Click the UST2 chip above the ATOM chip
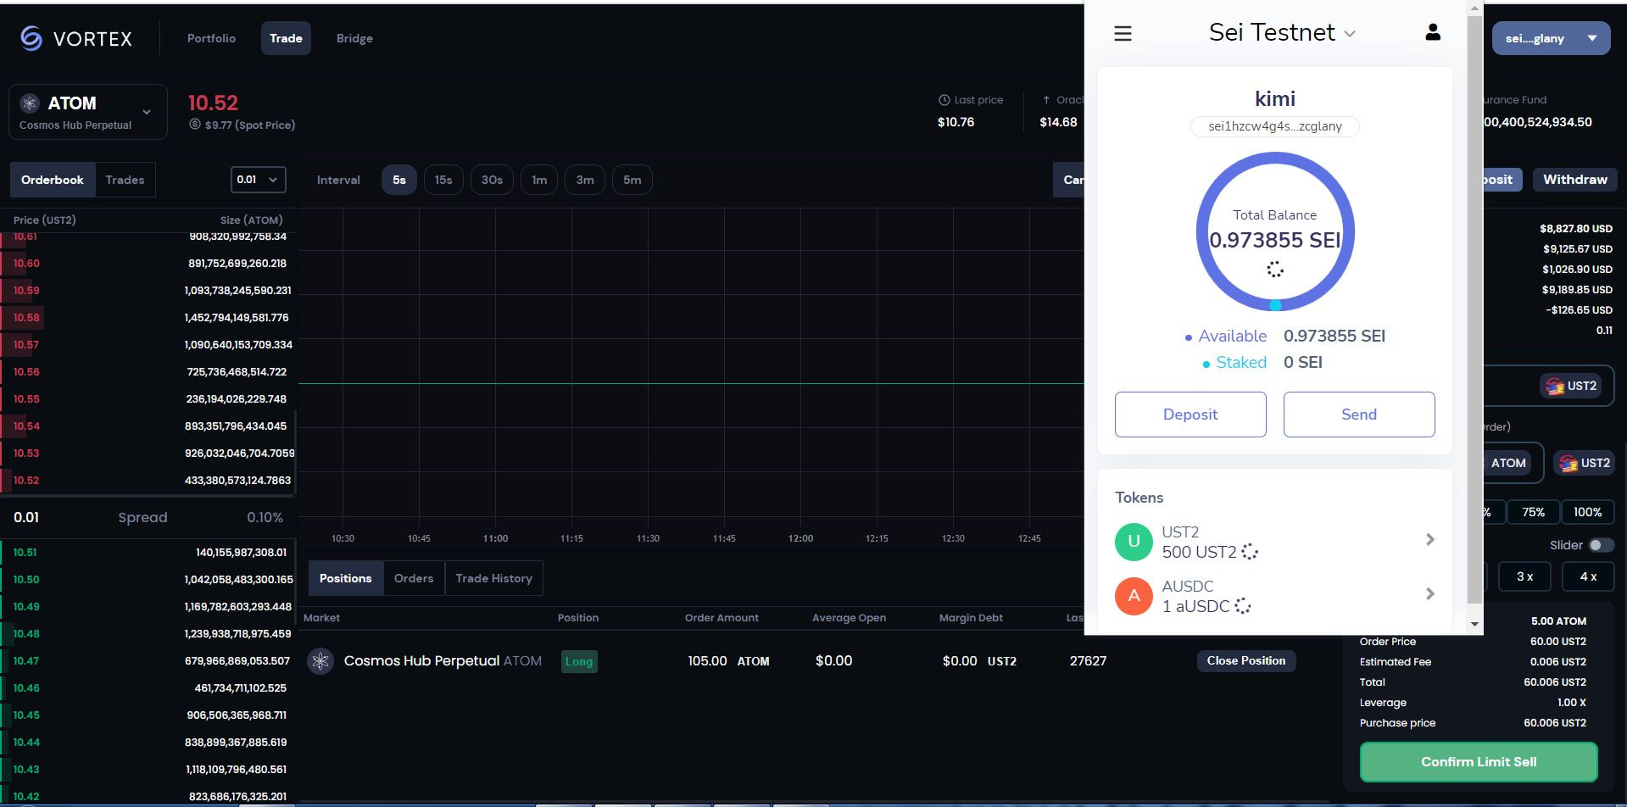Viewport: 1627px width, 807px height. click(x=1571, y=386)
